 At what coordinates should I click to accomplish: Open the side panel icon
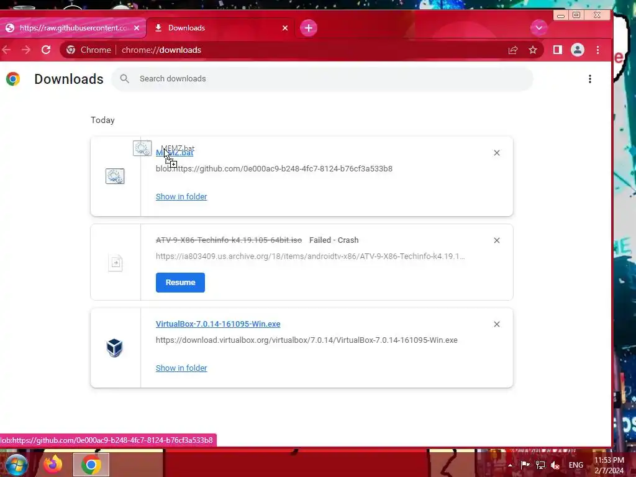[558, 50]
